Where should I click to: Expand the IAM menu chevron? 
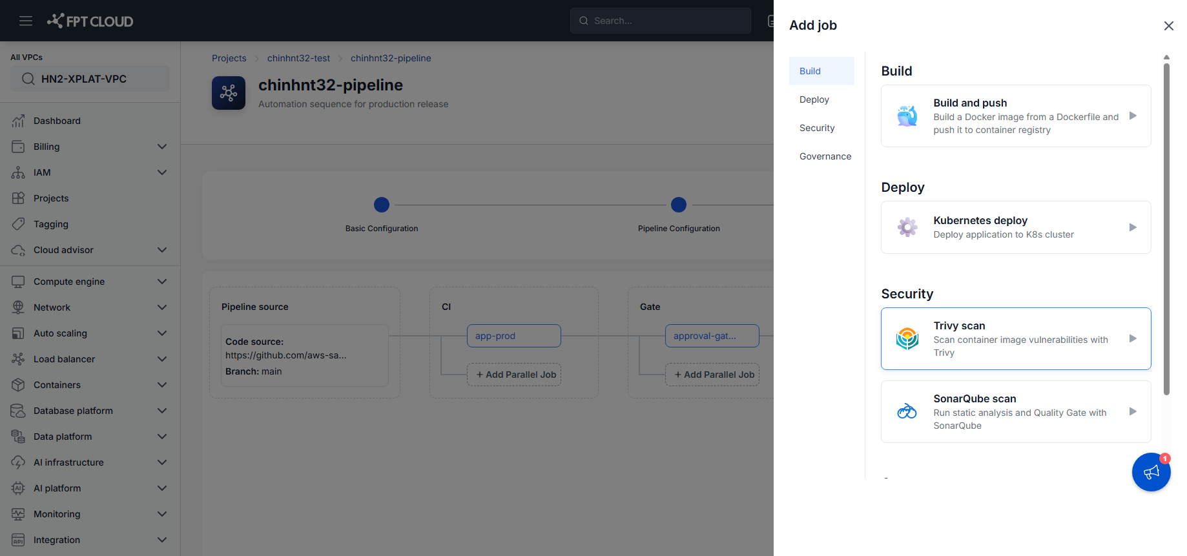pos(162,172)
